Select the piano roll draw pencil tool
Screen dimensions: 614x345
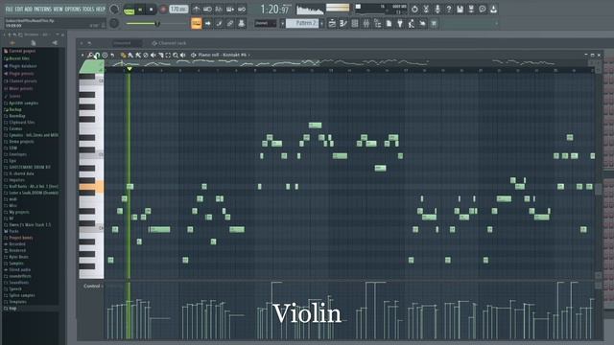[x=124, y=56]
